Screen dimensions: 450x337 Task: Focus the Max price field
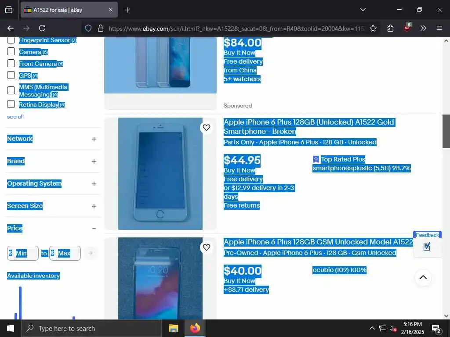click(x=65, y=253)
